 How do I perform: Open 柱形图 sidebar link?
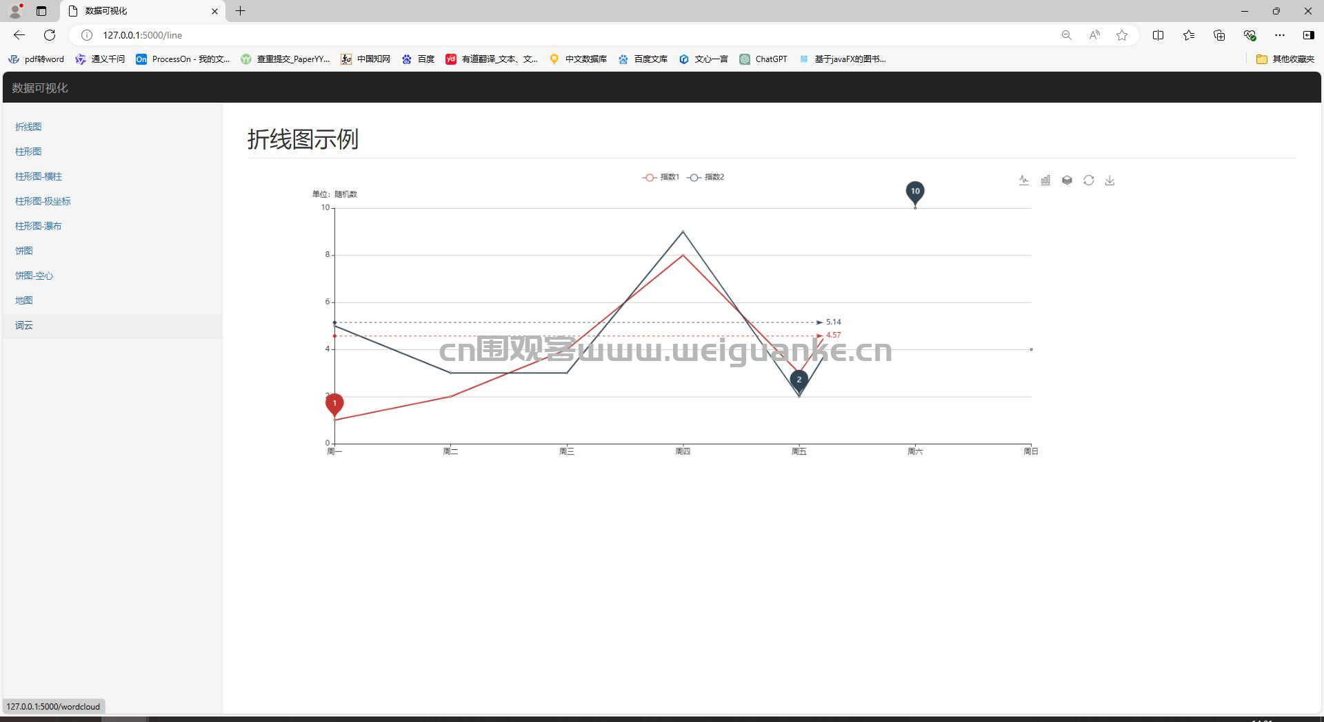tap(28, 152)
